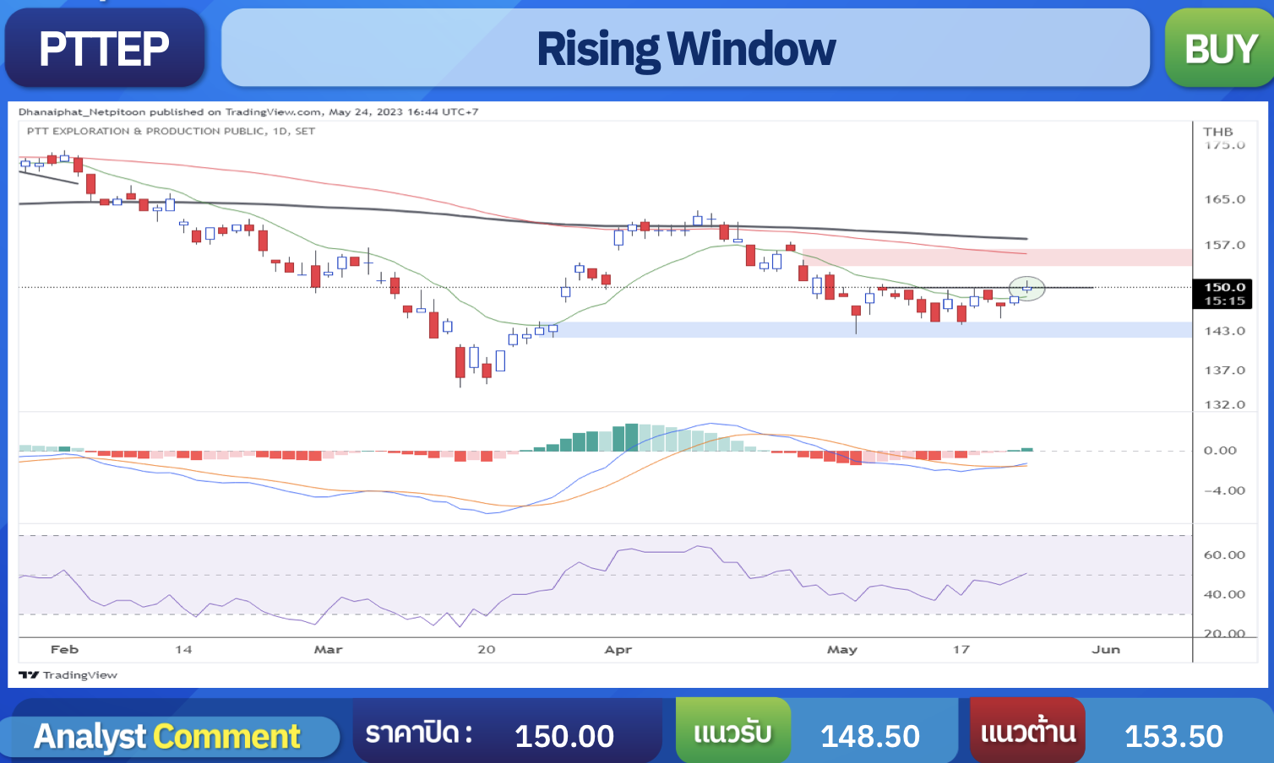This screenshot has width=1274, height=763.
Task: Click the Jun date axis label
Action: tap(1106, 649)
